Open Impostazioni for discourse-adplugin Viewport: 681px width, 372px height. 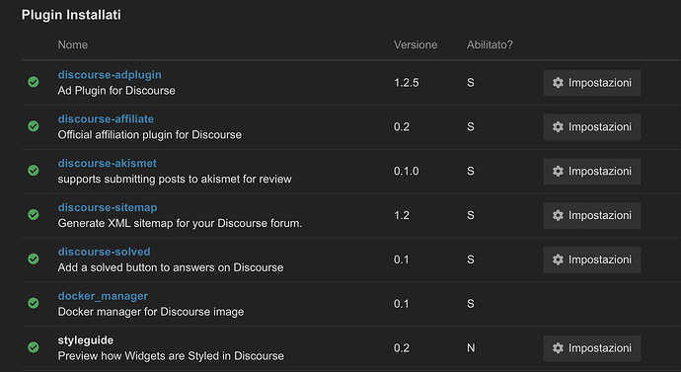tap(591, 83)
